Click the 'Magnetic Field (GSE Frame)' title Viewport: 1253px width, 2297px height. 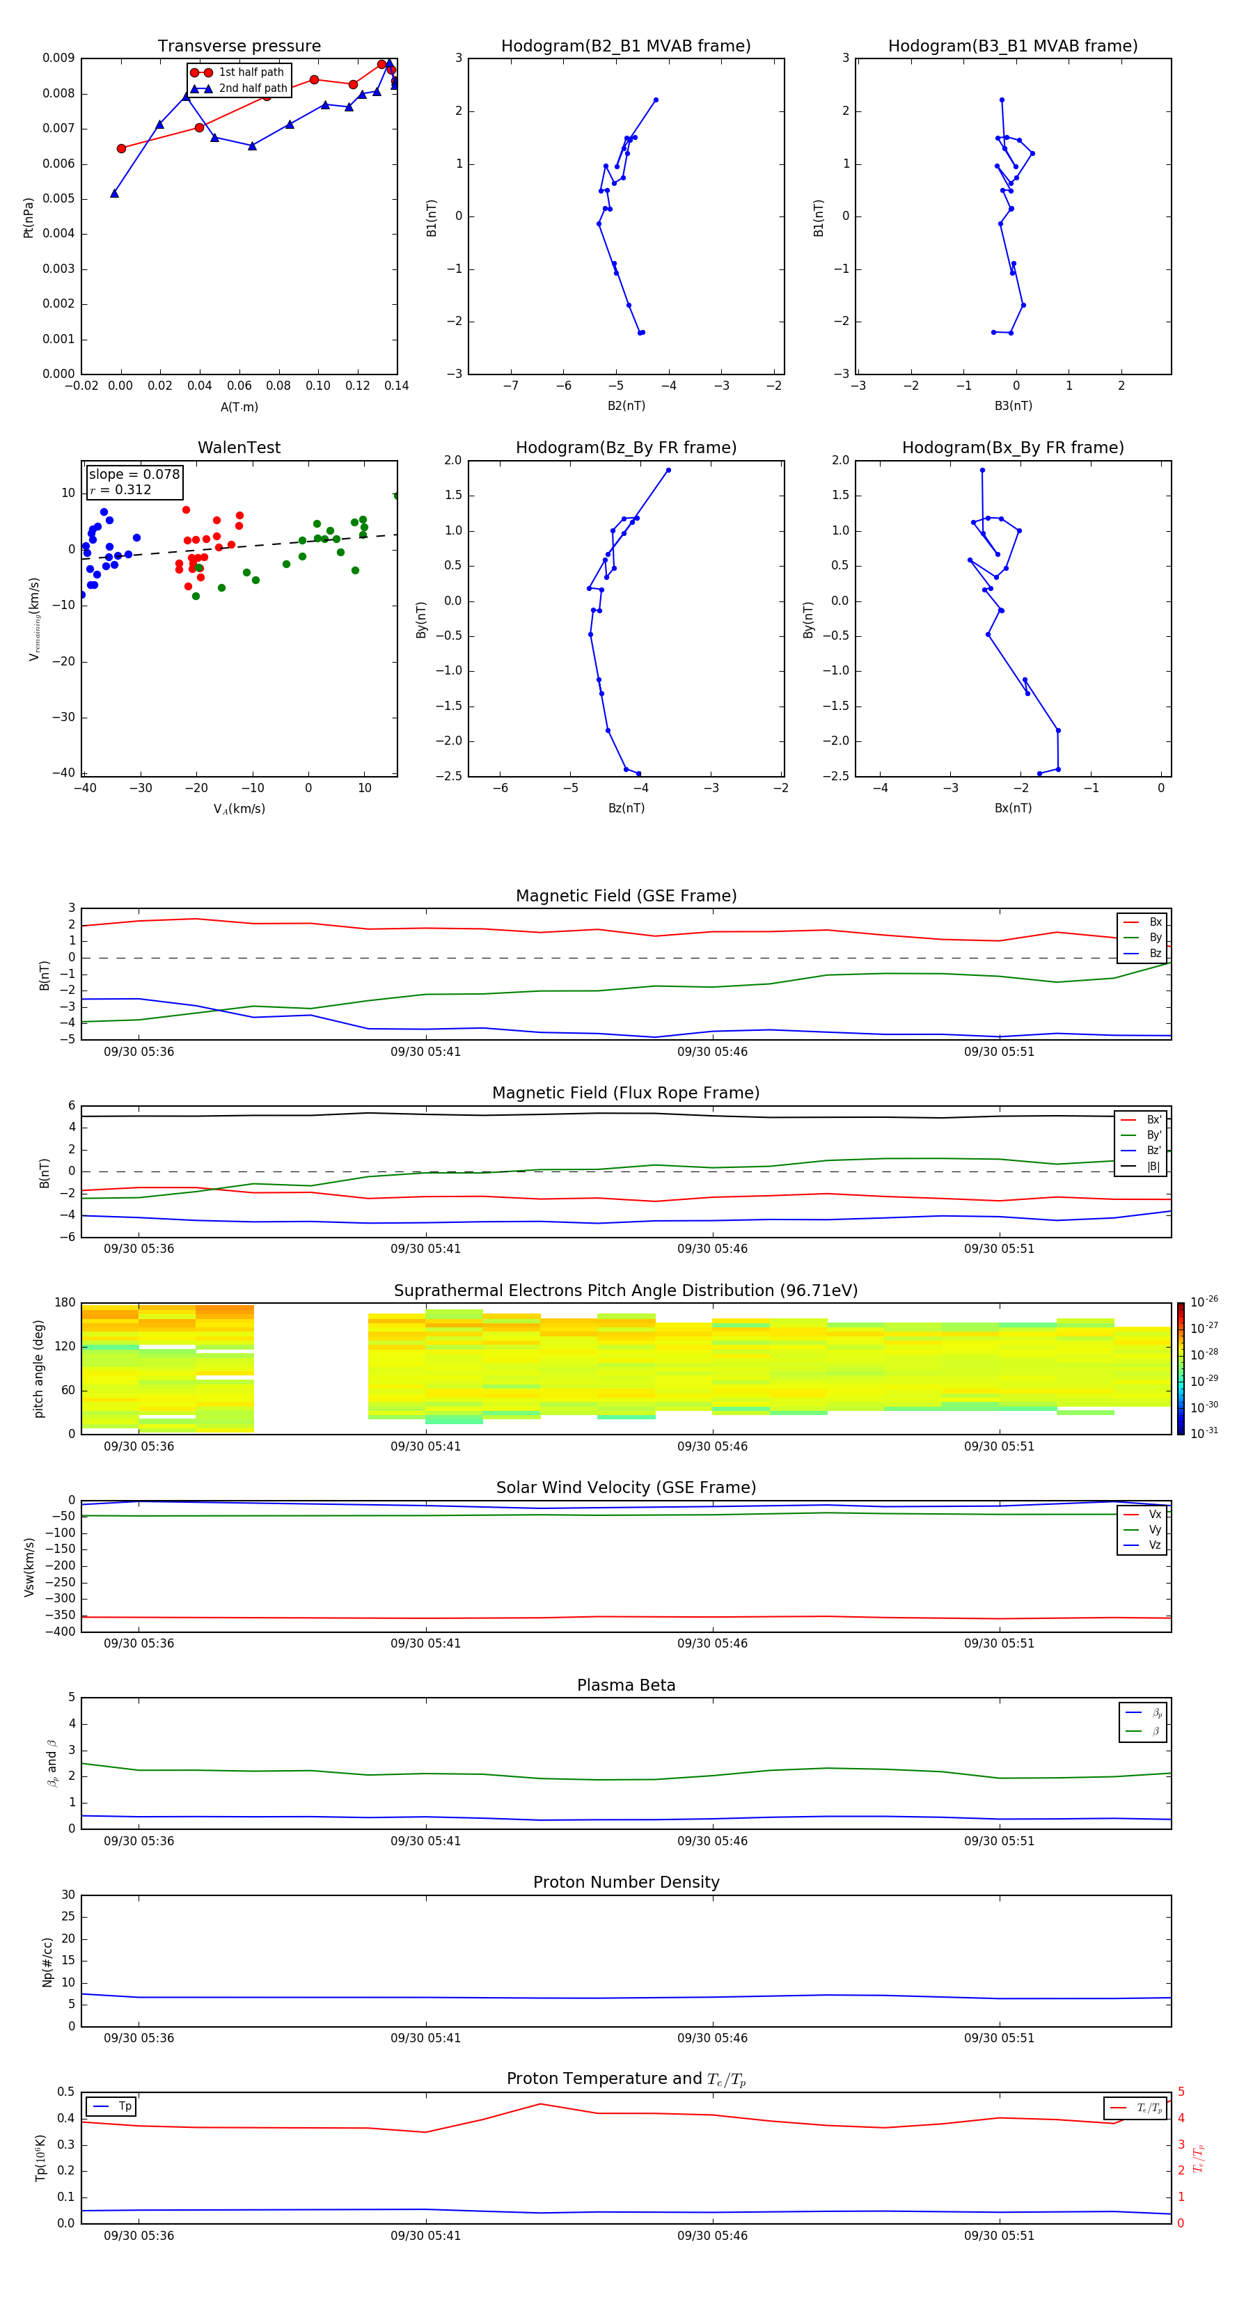click(x=626, y=896)
